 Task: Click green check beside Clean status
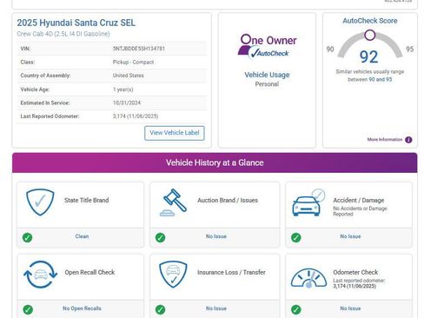pyautogui.click(x=28, y=237)
